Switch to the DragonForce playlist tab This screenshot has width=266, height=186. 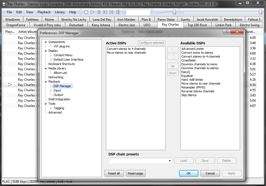[16, 25]
